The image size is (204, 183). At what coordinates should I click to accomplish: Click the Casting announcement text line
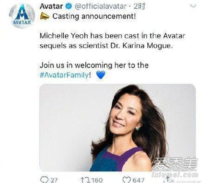point(94,16)
